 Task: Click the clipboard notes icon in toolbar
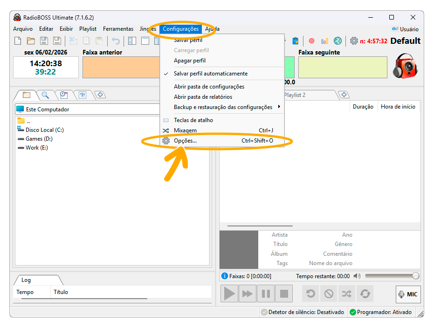tap(295, 41)
